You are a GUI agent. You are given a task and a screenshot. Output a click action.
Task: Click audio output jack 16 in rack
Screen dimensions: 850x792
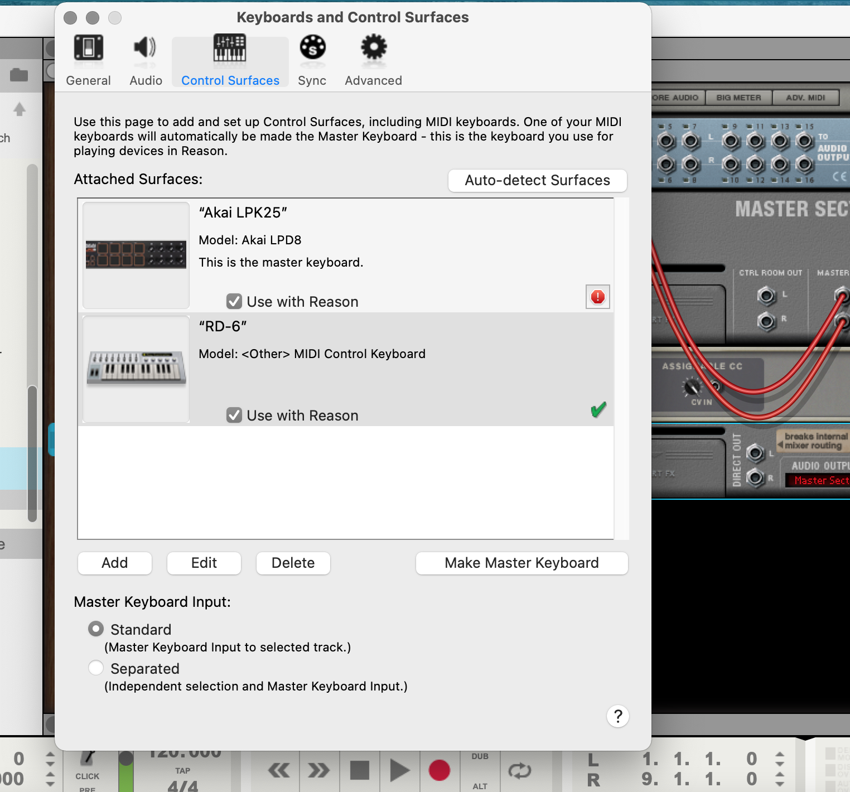(805, 165)
